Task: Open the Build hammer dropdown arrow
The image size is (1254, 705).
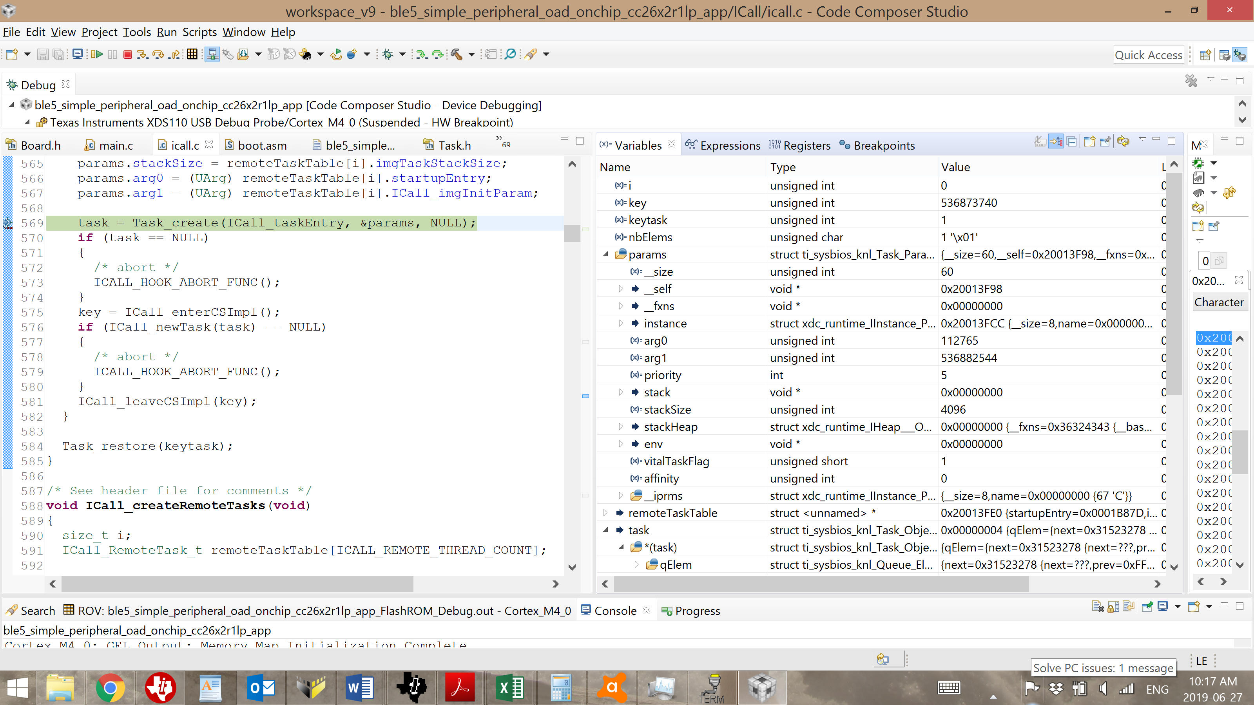Action: (471, 54)
